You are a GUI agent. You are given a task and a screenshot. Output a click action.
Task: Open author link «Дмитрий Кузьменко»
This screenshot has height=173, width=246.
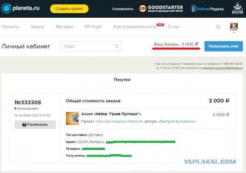click(177, 121)
